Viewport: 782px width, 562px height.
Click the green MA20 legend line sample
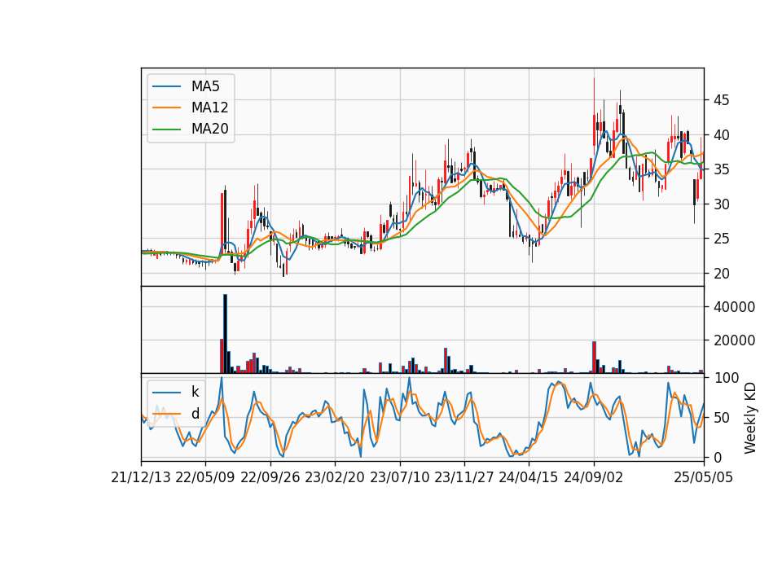tap(166, 130)
